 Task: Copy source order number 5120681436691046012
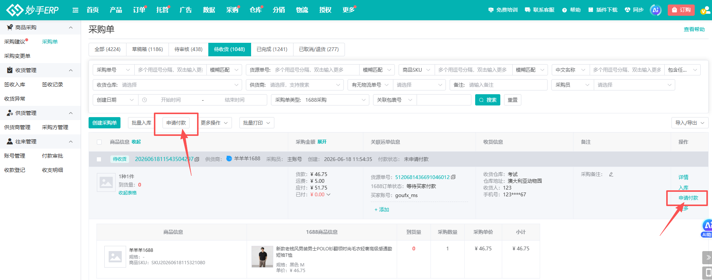tap(453, 177)
